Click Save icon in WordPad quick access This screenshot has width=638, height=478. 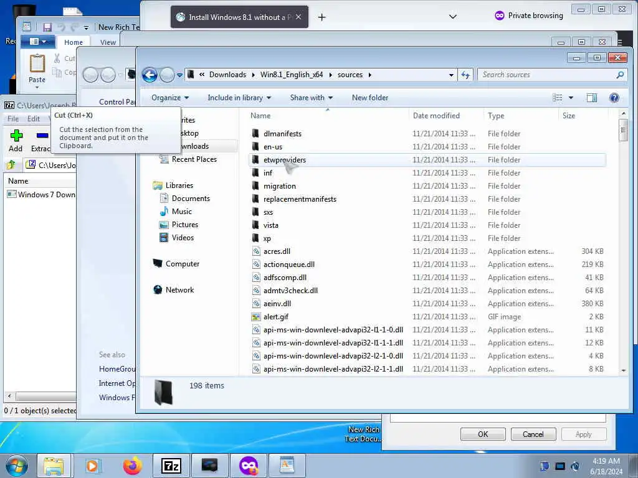[47, 27]
